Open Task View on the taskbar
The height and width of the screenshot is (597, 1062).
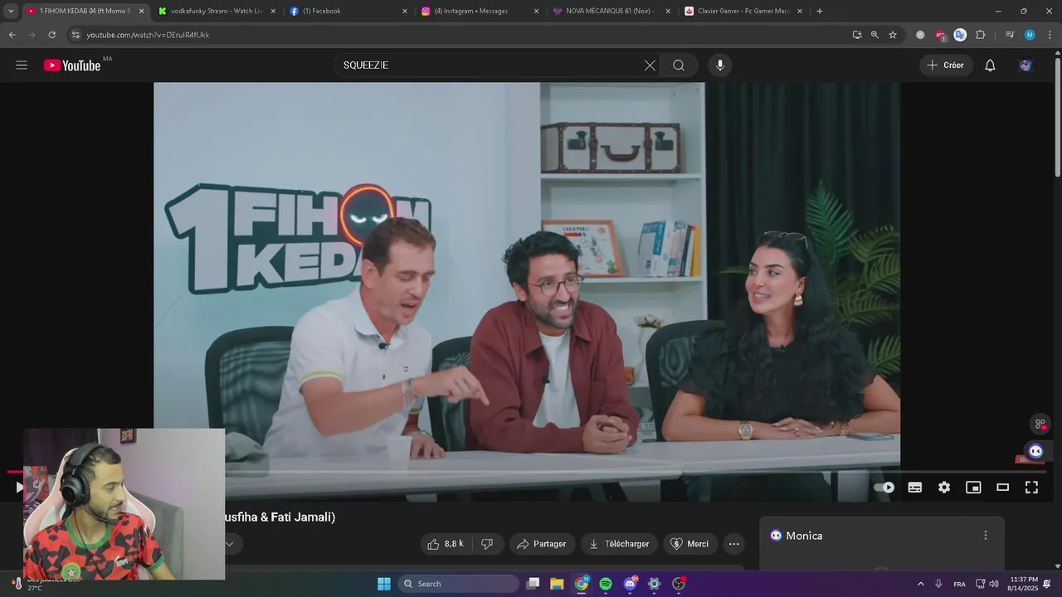533,584
